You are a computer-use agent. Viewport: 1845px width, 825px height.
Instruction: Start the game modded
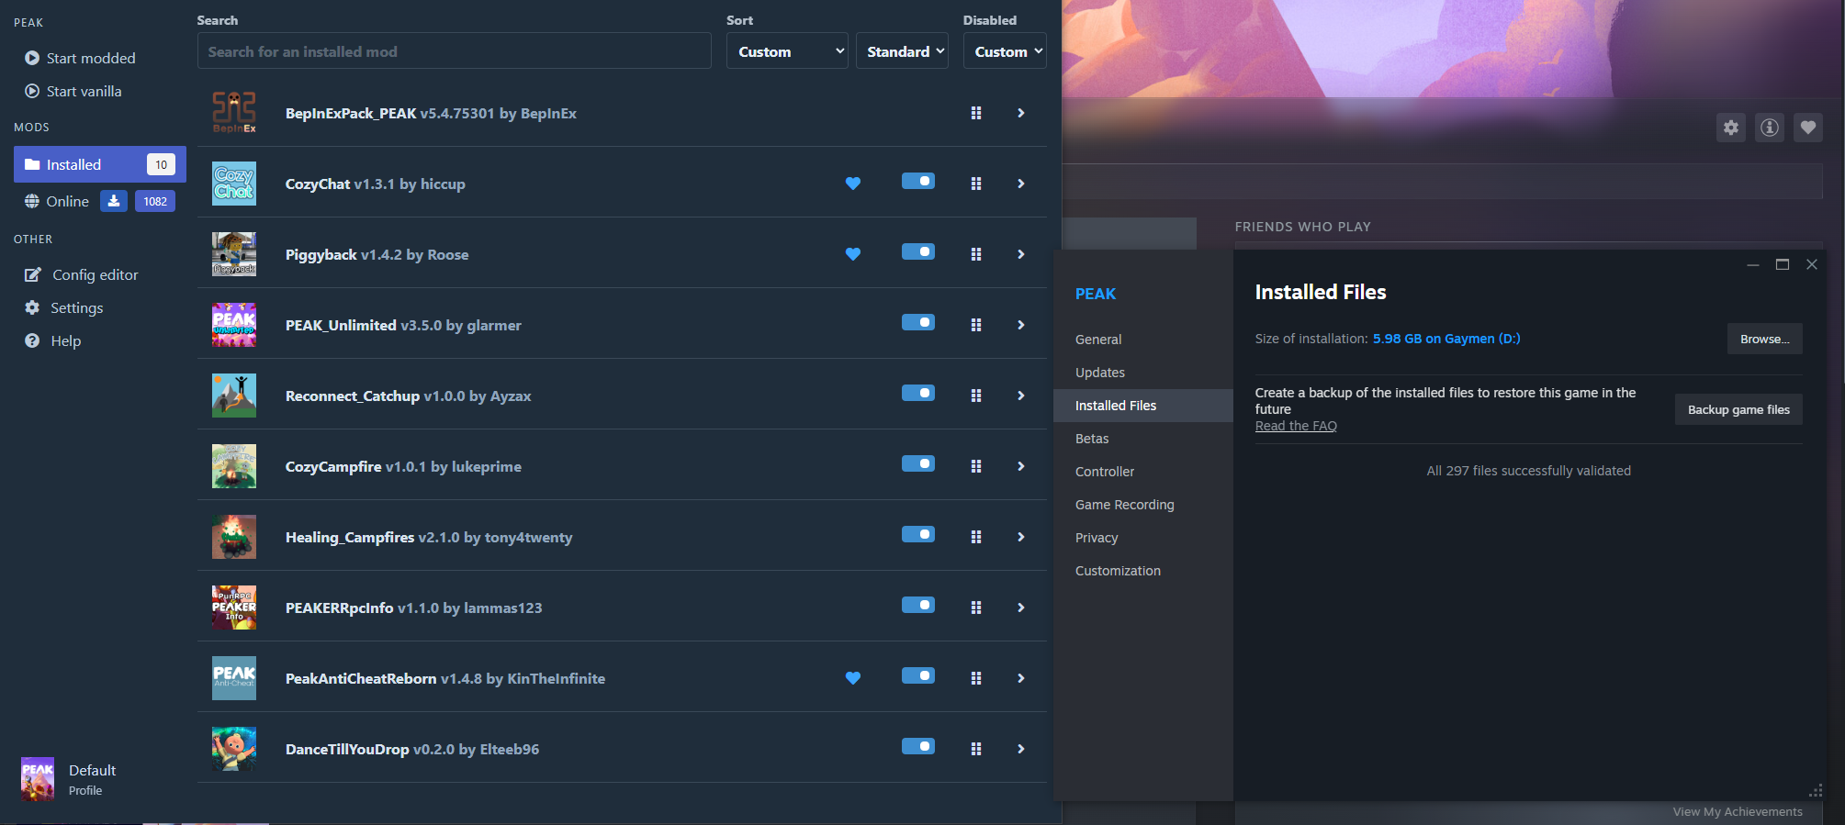click(80, 58)
